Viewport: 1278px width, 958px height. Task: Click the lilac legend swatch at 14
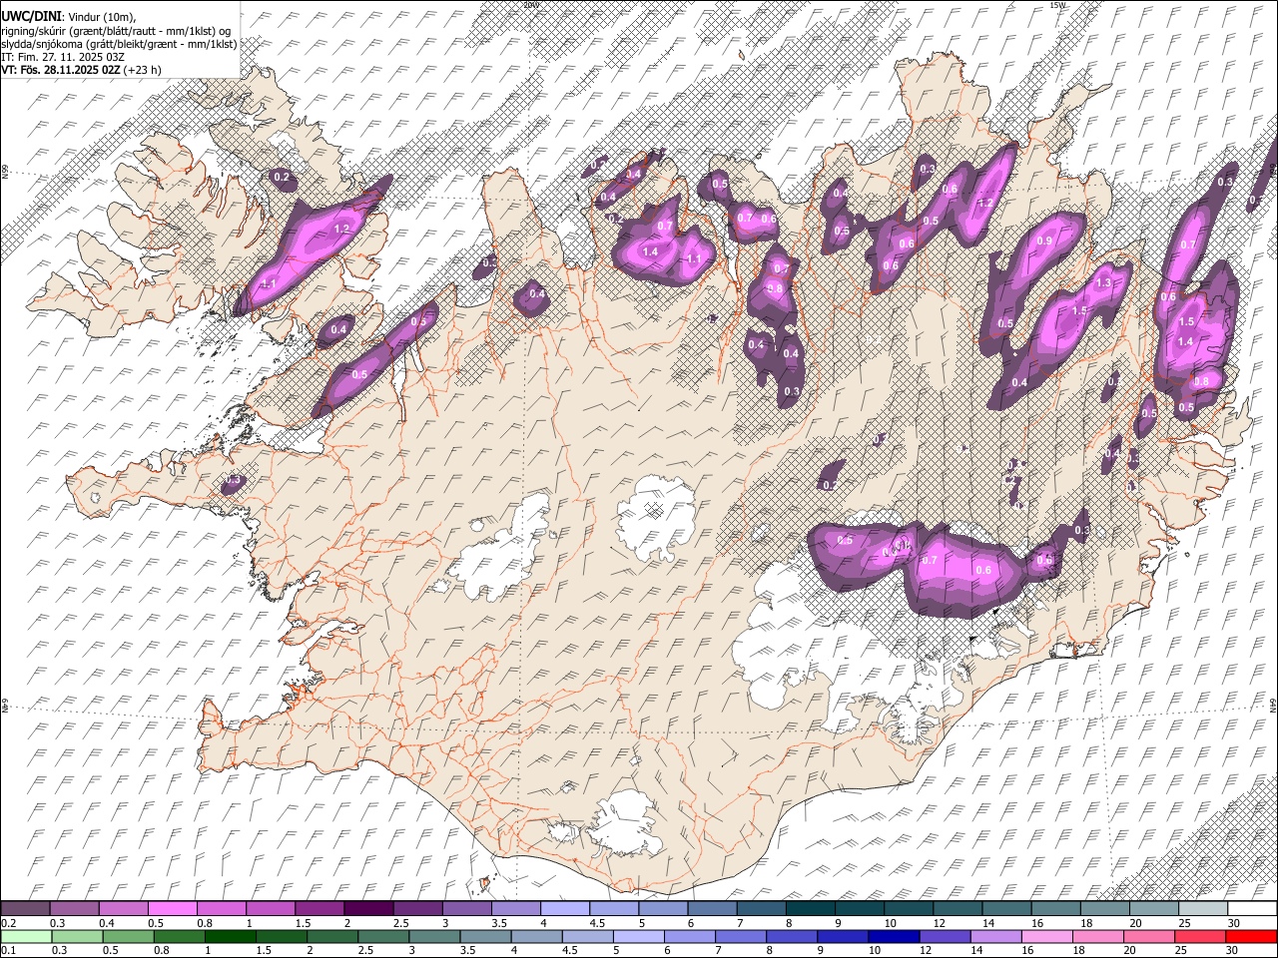point(995,937)
